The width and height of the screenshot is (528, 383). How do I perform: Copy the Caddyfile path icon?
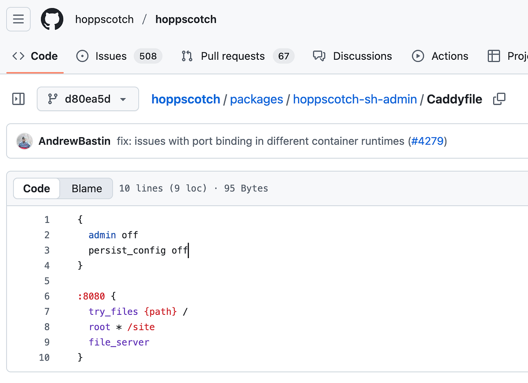point(499,99)
